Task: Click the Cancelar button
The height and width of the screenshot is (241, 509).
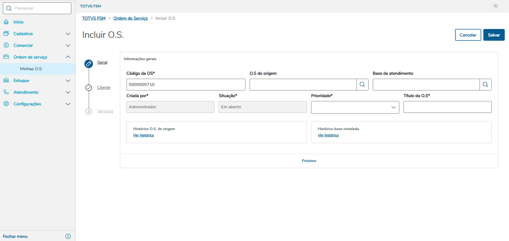Action: pyautogui.click(x=468, y=35)
